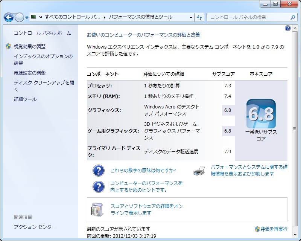Open アクション センター under related items
The width and height of the screenshot is (301, 241).
click(x=35, y=227)
